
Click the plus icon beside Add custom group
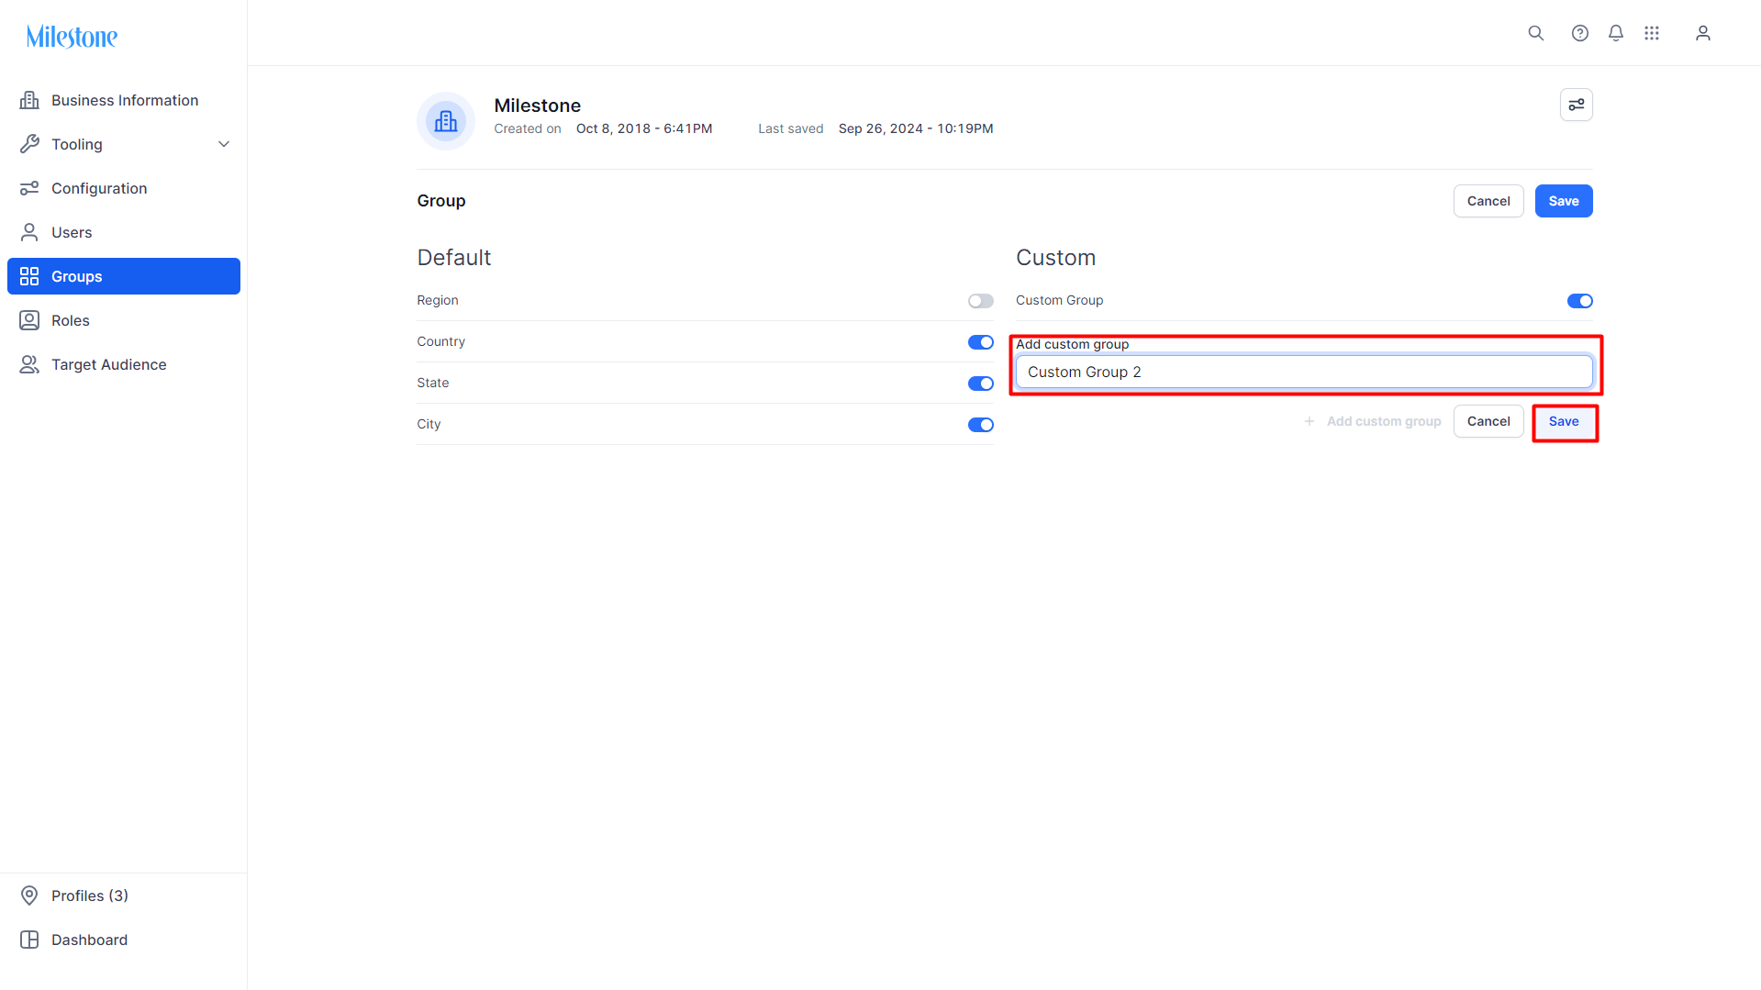[1310, 421]
